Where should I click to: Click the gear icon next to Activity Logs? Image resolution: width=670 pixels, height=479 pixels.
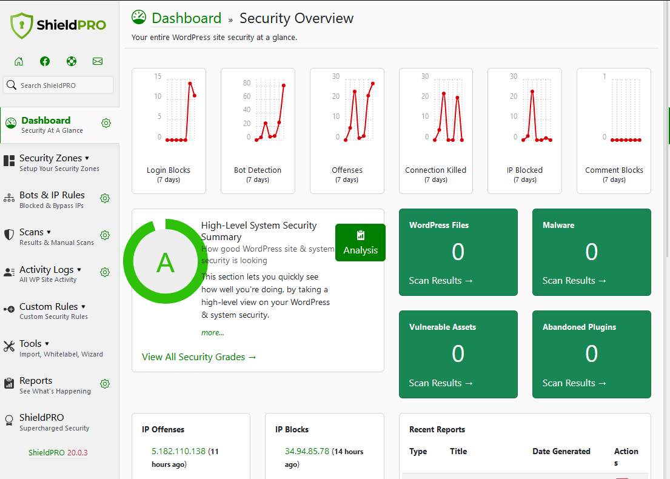click(105, 272)
